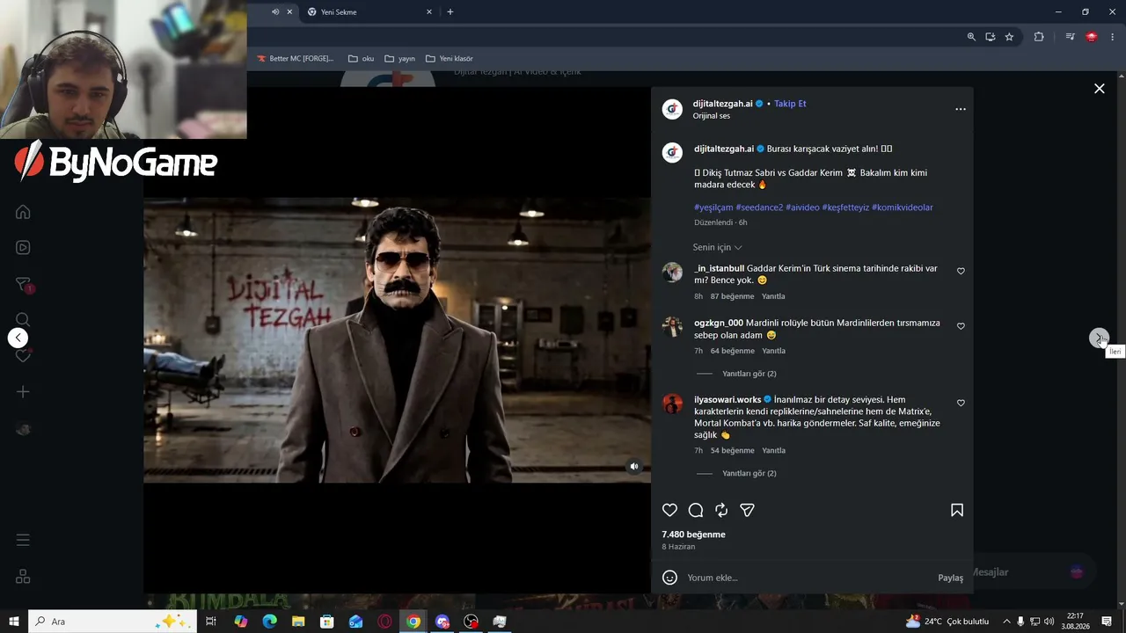Open Instagram Home from the sidebar

pyautogui.click(x=23, y=212)
